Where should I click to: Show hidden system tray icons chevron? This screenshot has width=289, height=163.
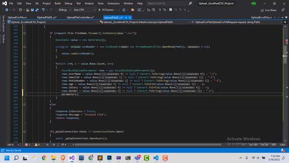[x=241, y=158]
